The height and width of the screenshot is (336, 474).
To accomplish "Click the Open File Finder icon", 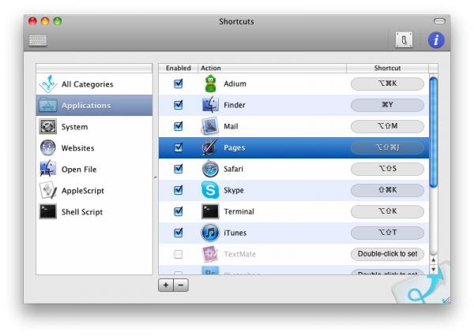I will tap(47, 169).
